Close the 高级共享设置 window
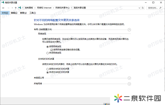Screen dimensions: 165x105 click(161, 2)
